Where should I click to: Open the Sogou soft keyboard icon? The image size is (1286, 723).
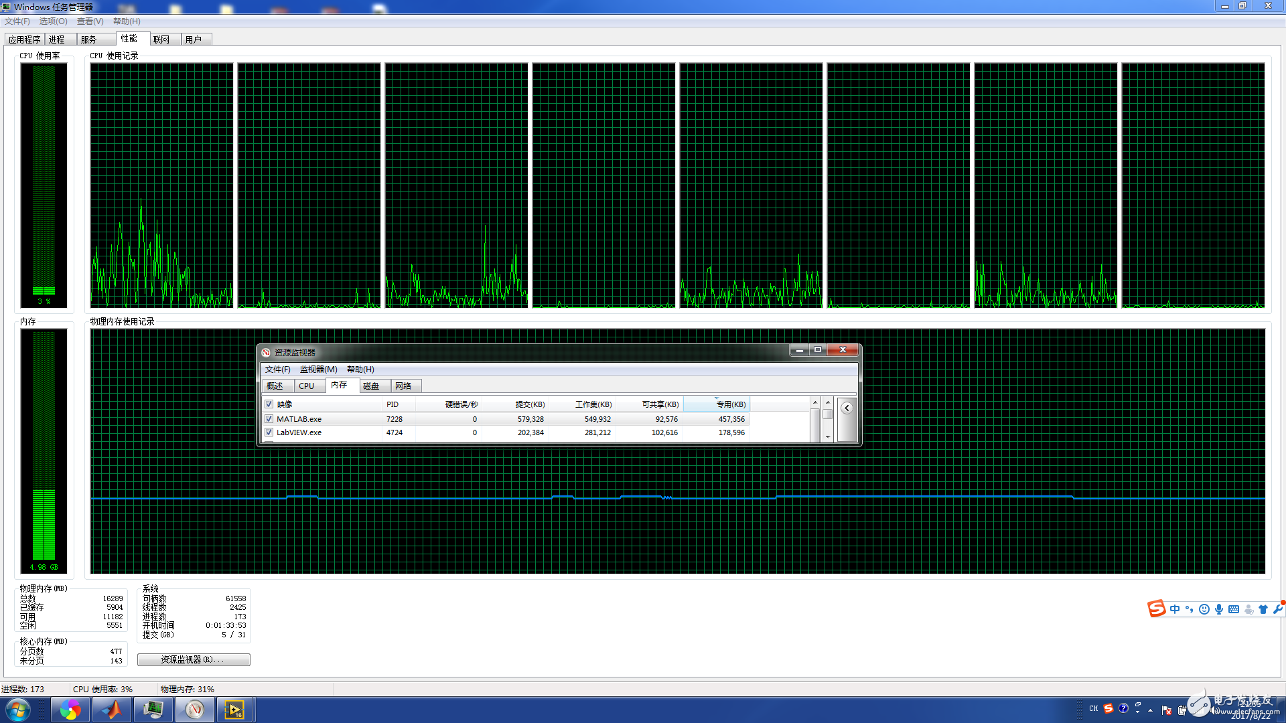point(1234,609)
